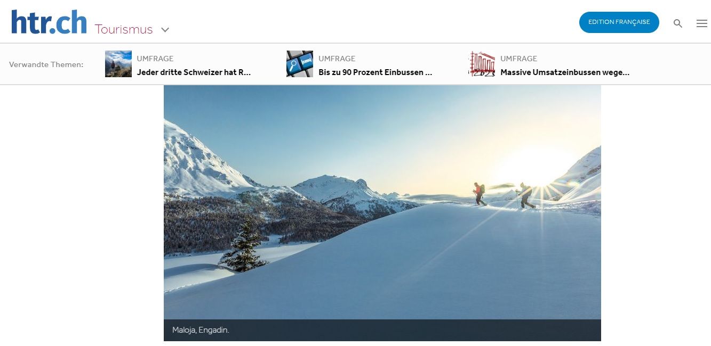
Task: Click the 'Verwandte Themen:' label
Action: click(x=46, y=64)
